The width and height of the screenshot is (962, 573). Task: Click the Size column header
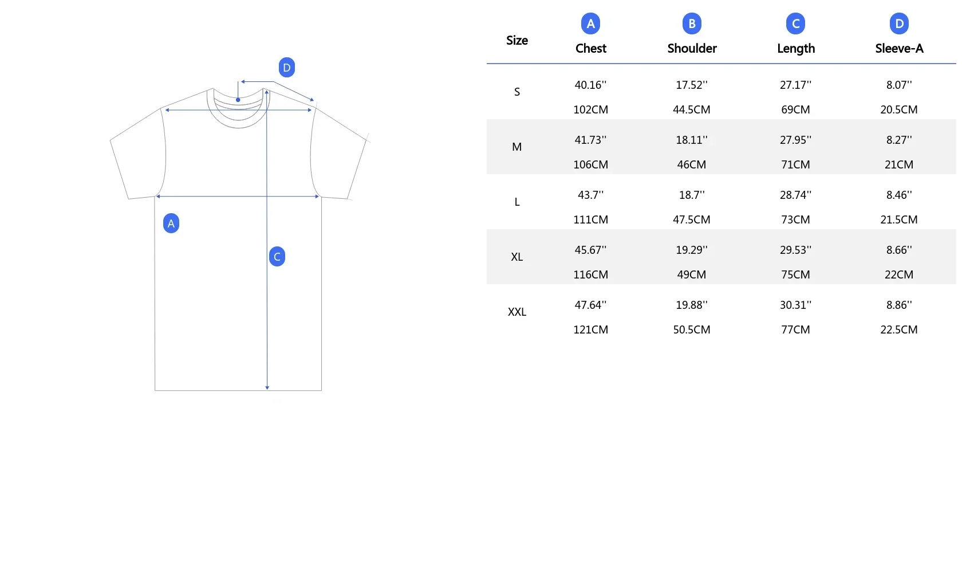click(x=517, y=40)
